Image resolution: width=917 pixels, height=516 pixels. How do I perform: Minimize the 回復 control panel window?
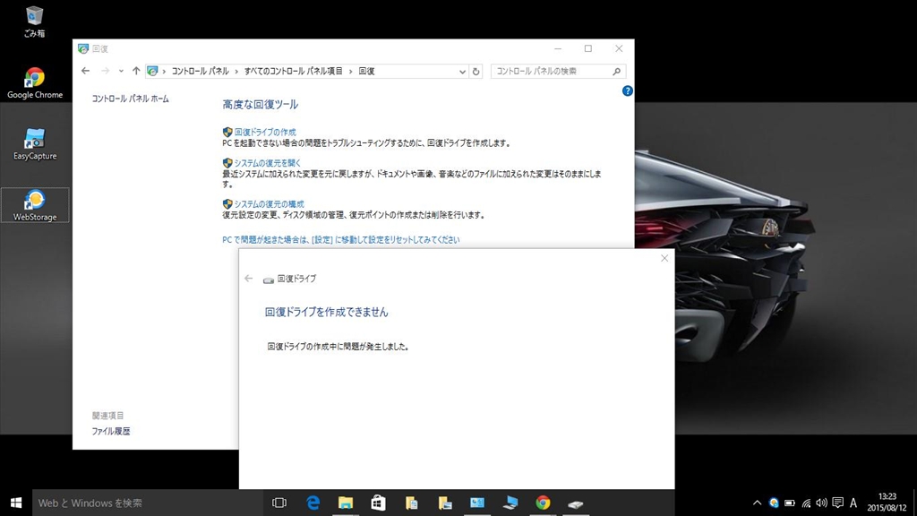[x=558, y=48]
